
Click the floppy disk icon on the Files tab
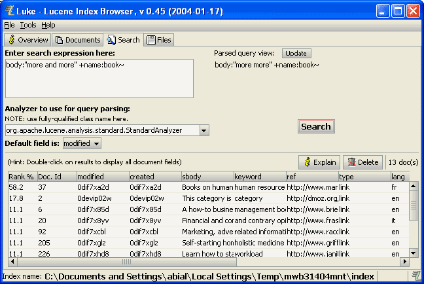tap(151, 40)
